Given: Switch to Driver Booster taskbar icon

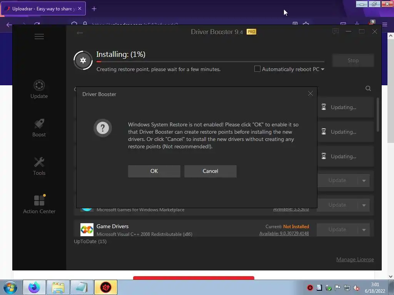Looking at the screenshot, I should [106, 287].
